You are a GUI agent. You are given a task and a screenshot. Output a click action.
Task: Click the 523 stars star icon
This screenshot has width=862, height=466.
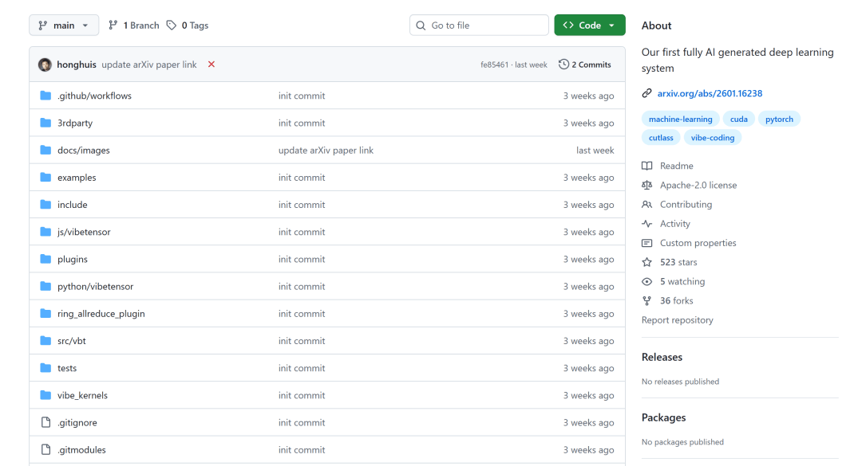coord(647,262)
